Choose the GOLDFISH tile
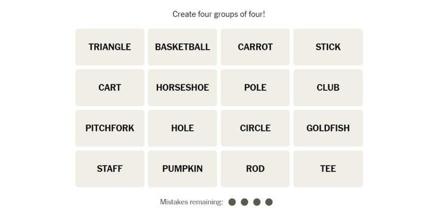This screenshot has width=437, height=219. coord(328,128)
